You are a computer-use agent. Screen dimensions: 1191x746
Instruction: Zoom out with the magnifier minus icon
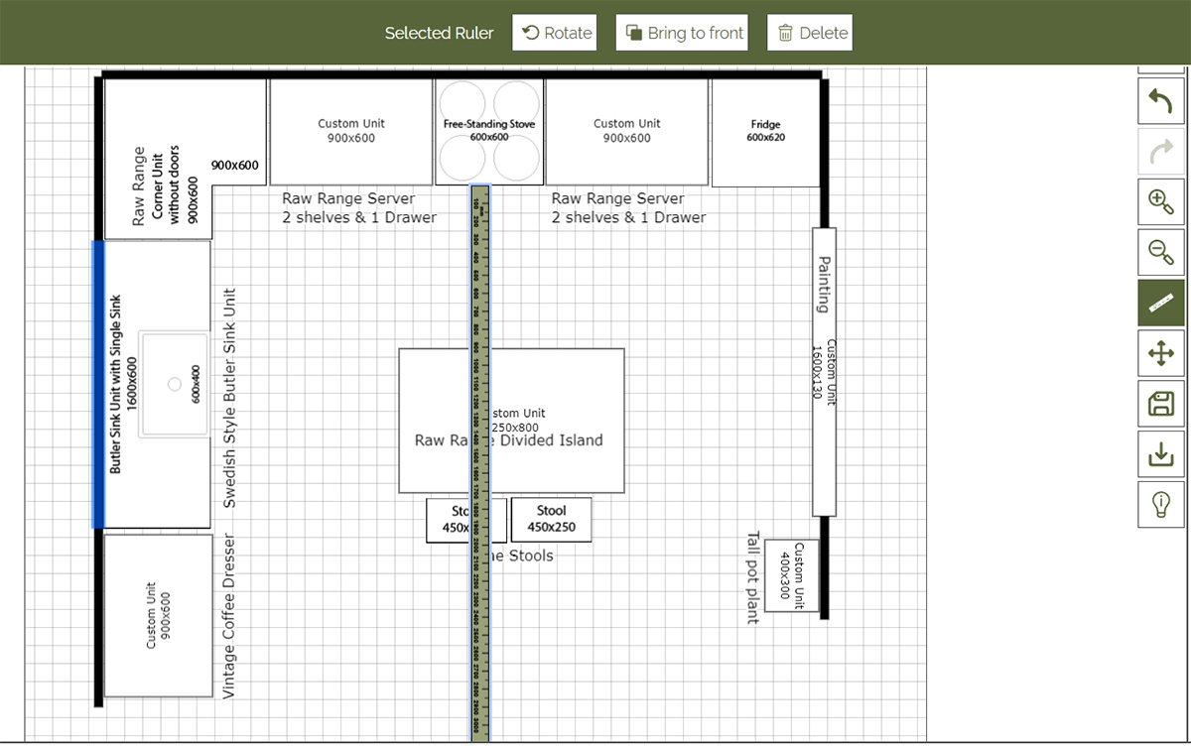pos(1160,252)
